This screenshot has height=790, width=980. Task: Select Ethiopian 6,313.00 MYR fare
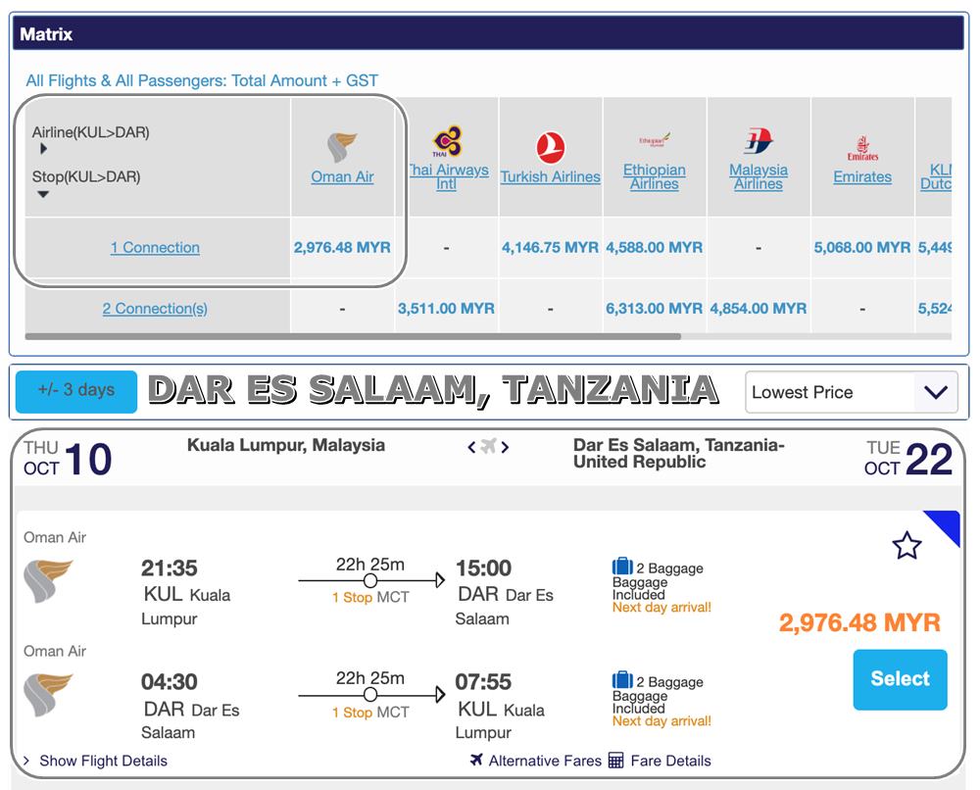click(655, 309)
